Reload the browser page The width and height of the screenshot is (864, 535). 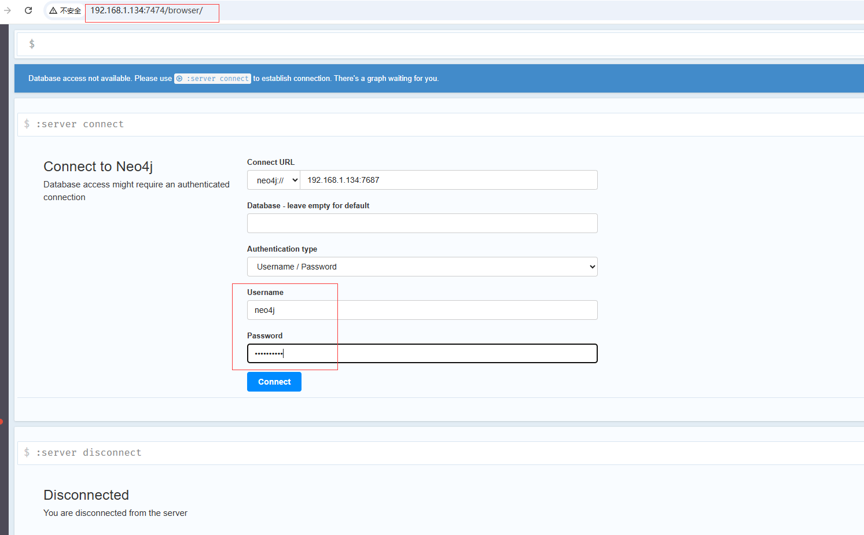click(x=28, y=10)
